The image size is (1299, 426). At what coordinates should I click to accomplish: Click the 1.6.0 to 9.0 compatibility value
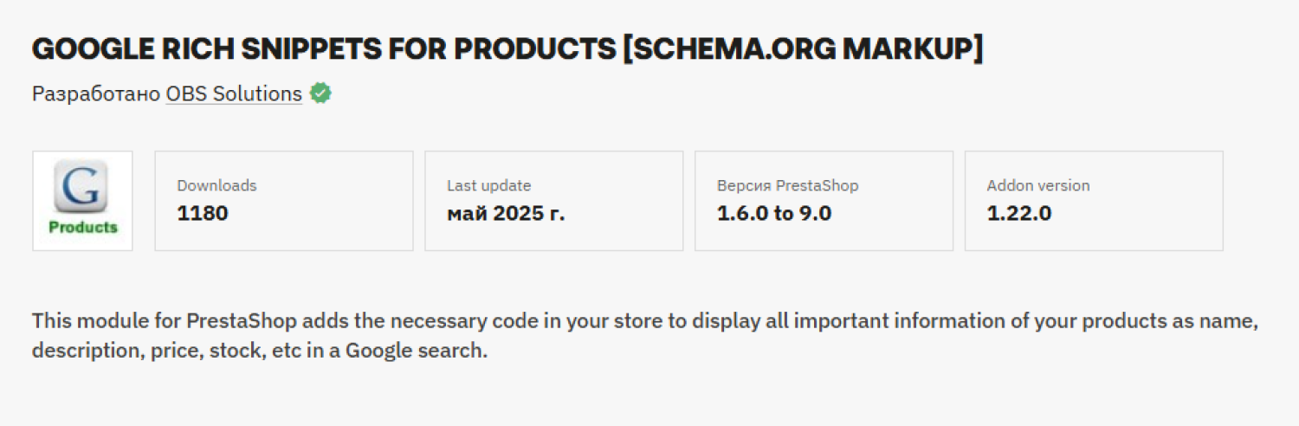coord(774,213)
